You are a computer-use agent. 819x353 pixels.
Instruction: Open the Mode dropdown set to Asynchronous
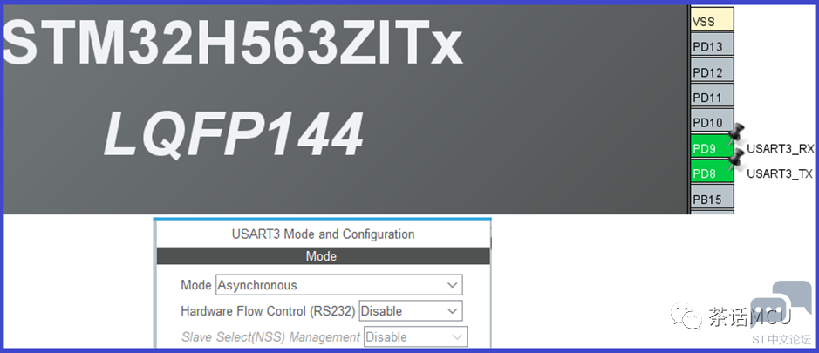(339, 285)
